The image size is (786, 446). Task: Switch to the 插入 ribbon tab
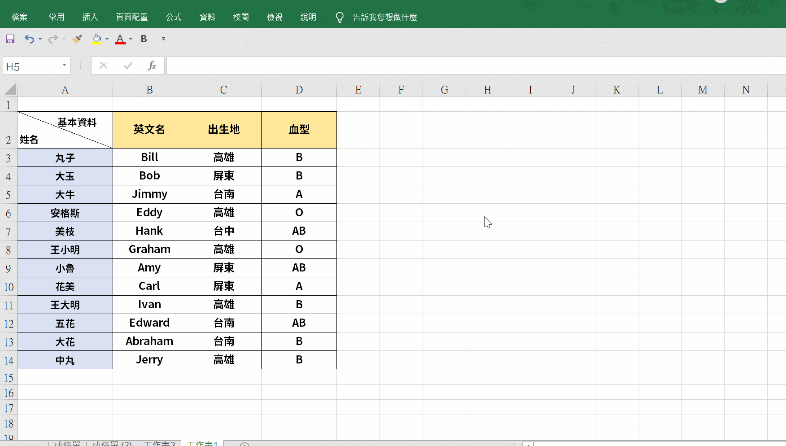pyautogui.click(x=90, y=17)
